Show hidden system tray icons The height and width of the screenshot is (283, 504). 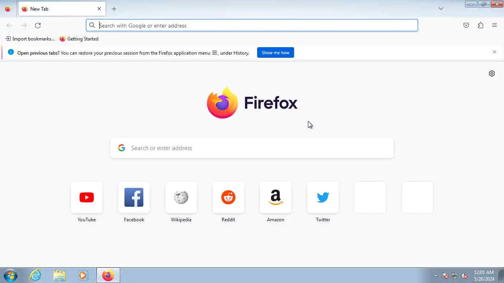(435, 276)
